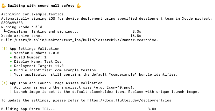Click the App Icon Assets Validation warning marker
The width and height of the screenshot is (215, 111).
(4, 83)
